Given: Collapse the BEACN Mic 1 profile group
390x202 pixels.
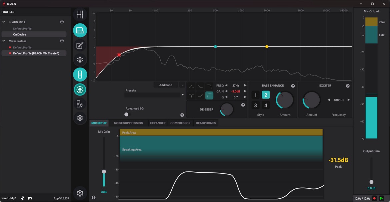Looking at the screenshot, I should [x=4, y=22].
